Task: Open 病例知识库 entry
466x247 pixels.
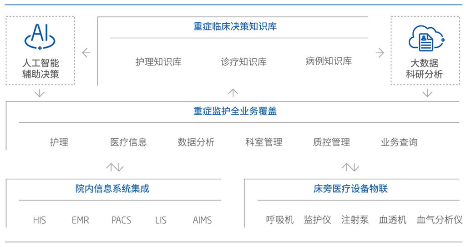Action: tap(329, 61)
